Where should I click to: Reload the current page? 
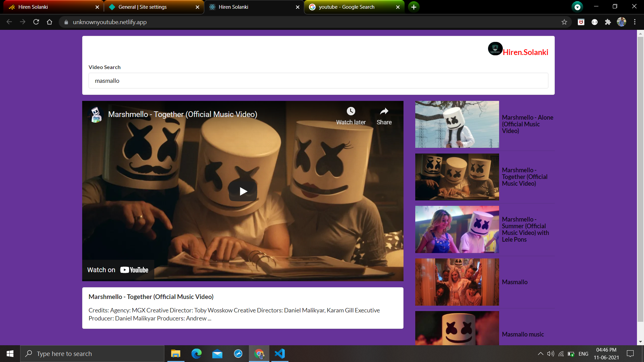(x=36, y=22)
